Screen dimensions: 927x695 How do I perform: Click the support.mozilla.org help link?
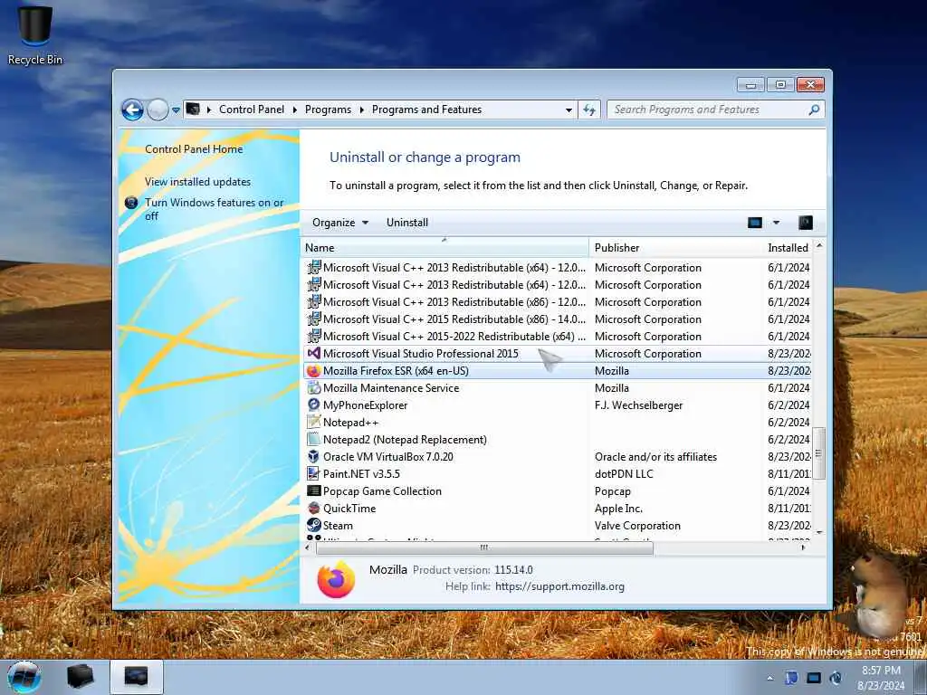(559, 586)
